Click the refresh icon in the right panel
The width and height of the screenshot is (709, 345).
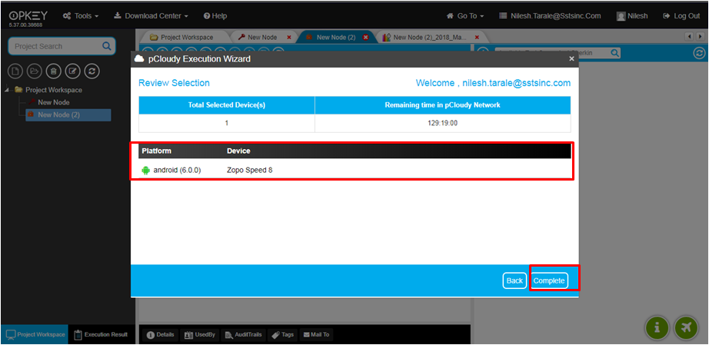pyautogui.click(x=699, y=53)
